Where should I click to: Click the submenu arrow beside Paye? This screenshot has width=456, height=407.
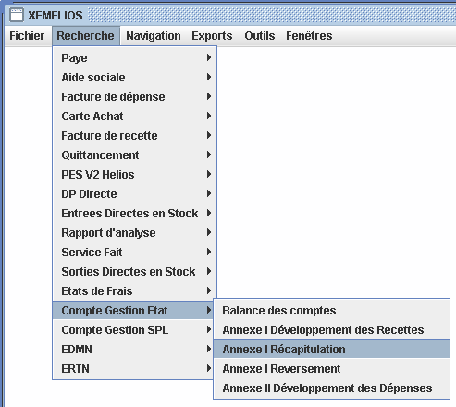(209, 57)
